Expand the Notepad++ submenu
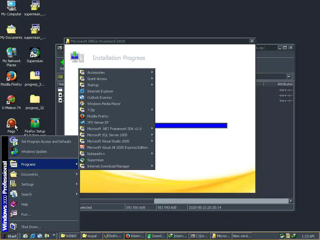 (x=117, y=154)
